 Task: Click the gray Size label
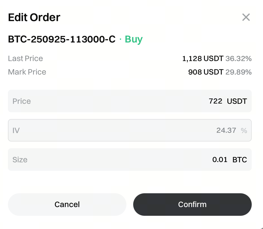20,160
